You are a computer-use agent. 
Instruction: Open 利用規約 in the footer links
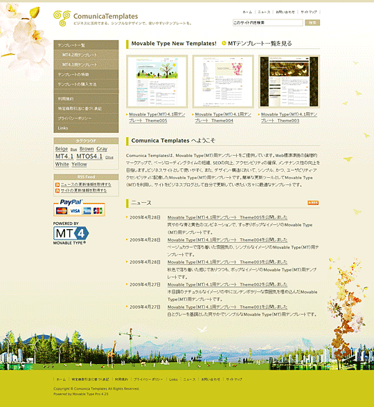122,379
